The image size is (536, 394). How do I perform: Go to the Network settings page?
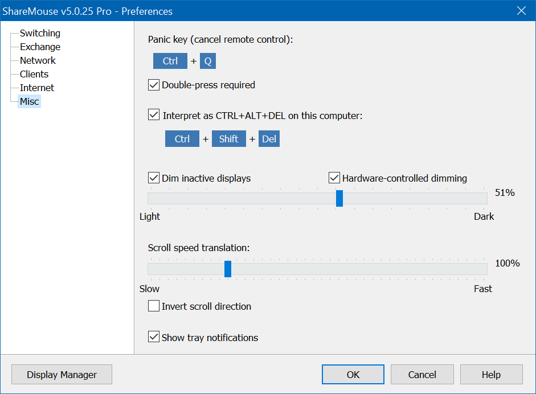click(x=38, y=60)
